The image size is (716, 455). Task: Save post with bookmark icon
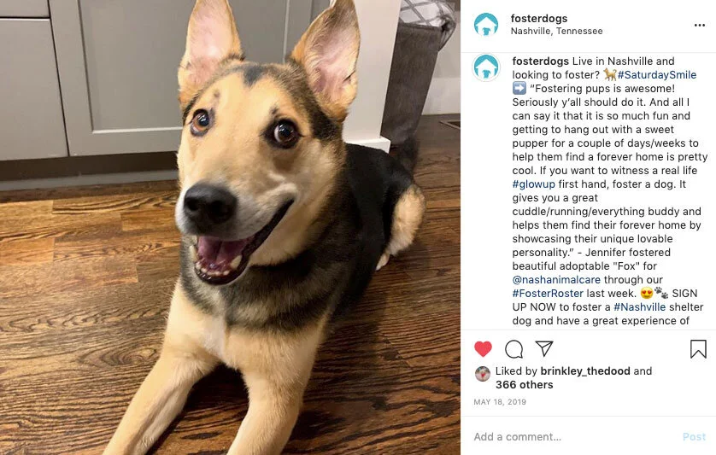coord(698,349)
